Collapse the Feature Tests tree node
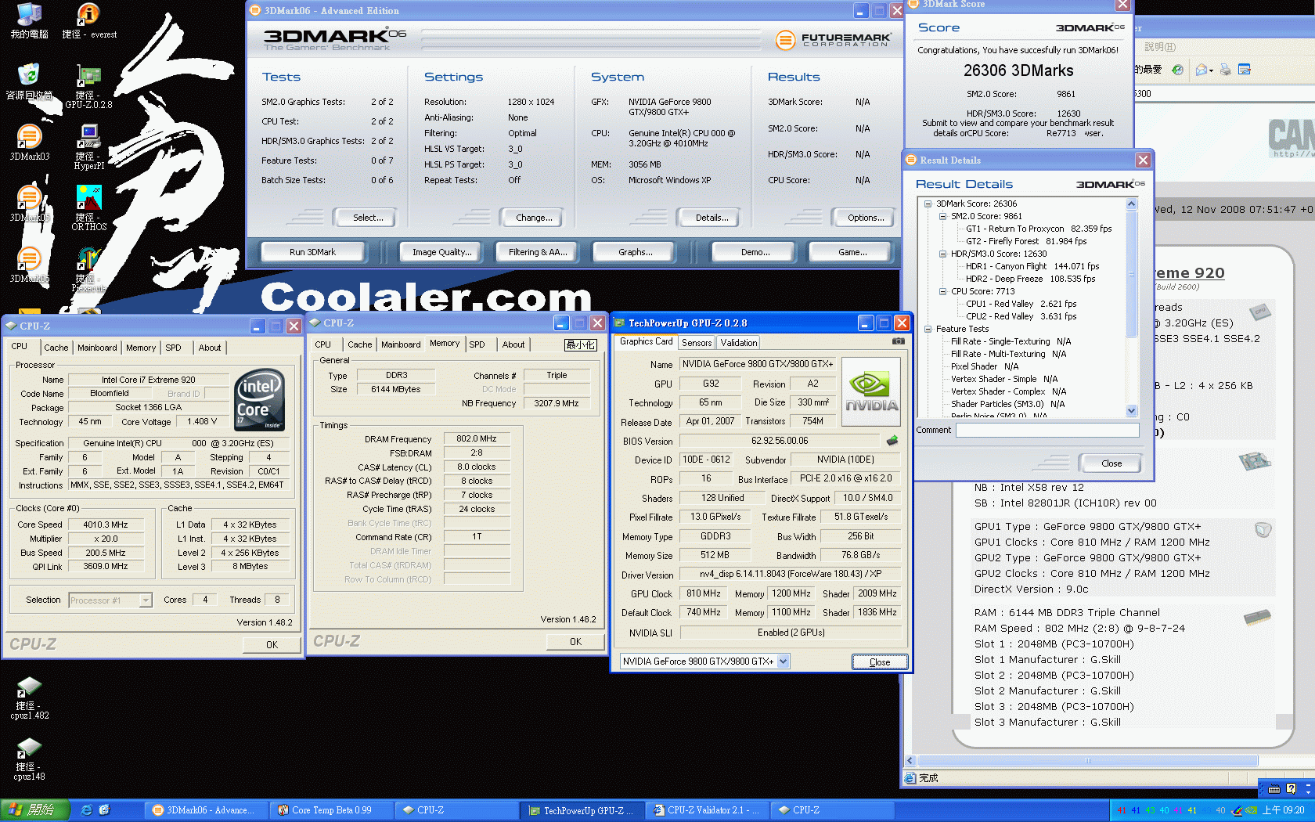 (928, 329)
